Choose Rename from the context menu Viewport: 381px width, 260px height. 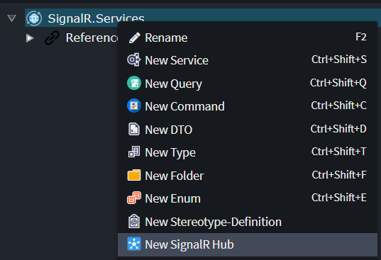248,38
